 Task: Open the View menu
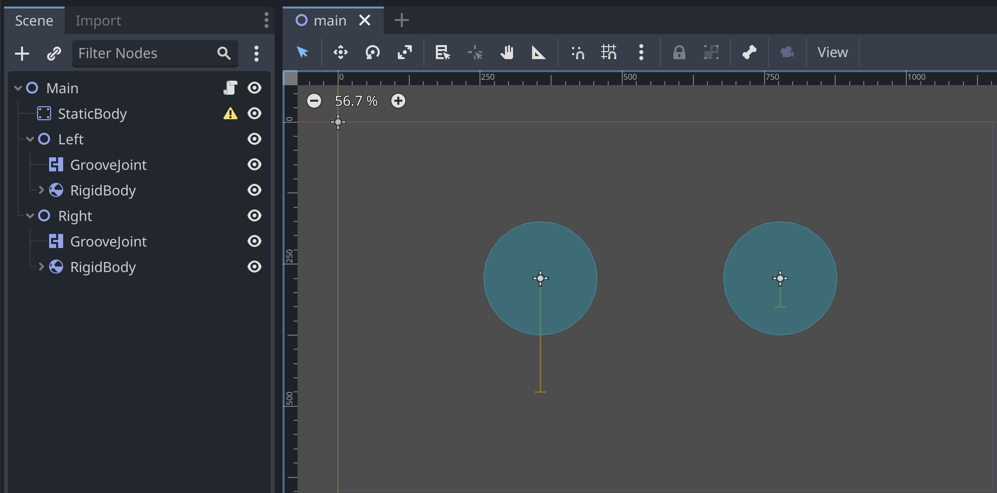pos(832,52)
